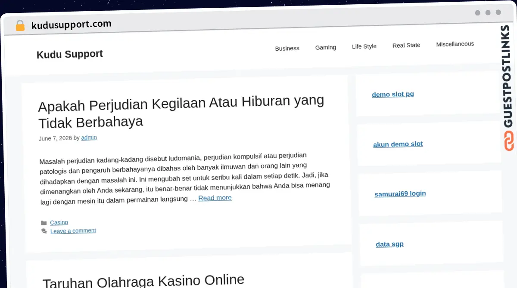Click the kudusupport.com URL in address bar
The height and width of the screenshot is (288, 517).
tap(72, 25)
